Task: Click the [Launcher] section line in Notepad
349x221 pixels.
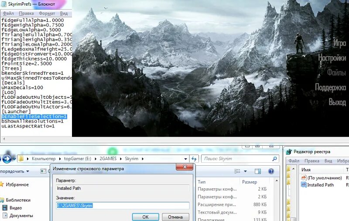Action: pyautogui.click(x=16, y=112)
